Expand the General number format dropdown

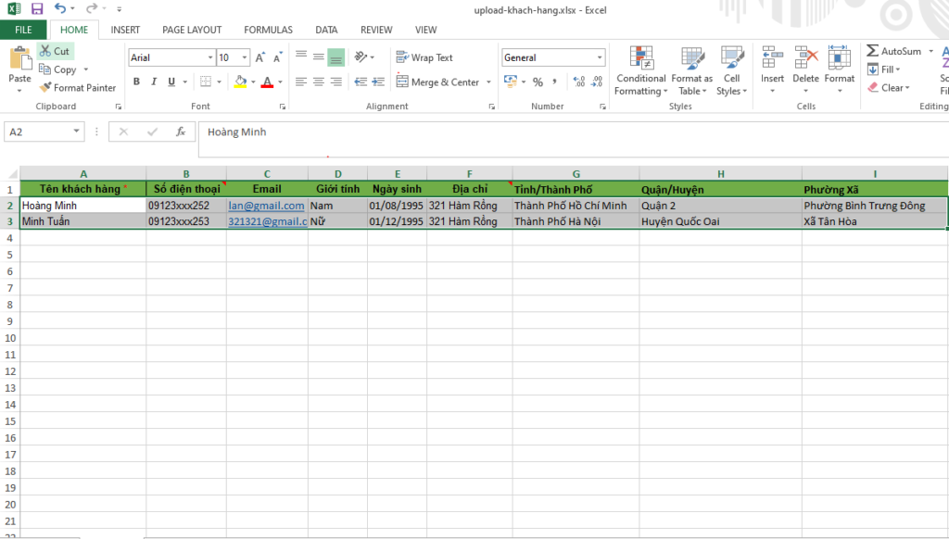click(x=600, y=57)
